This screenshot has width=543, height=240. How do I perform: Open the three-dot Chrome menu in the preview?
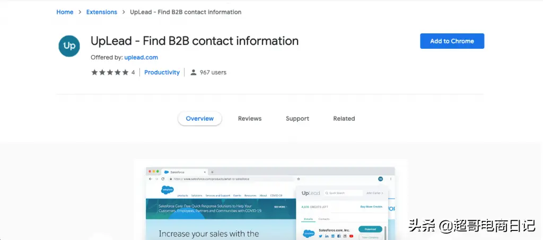pyautogui.click(x=391, y=179)
